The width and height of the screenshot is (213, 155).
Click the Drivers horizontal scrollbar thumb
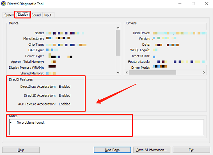pos(153,72)
